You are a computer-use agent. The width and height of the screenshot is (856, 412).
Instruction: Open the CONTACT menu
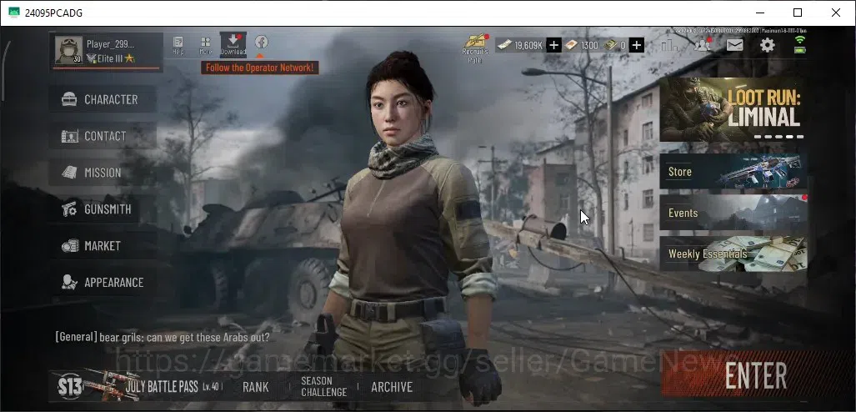(x=103, y=136)
